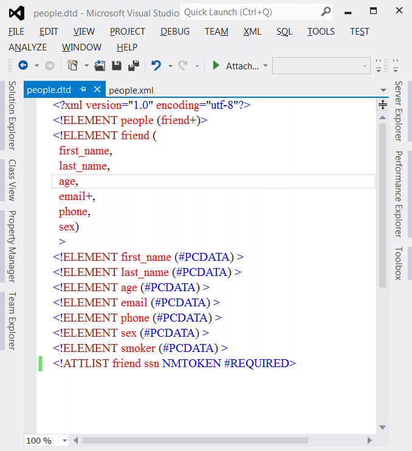Image resolution: width=412 pixels, height=451 pixels.
Task: Open the Undo history dropdown arrow
Action: pyautogui.click(x=171, y=66)
